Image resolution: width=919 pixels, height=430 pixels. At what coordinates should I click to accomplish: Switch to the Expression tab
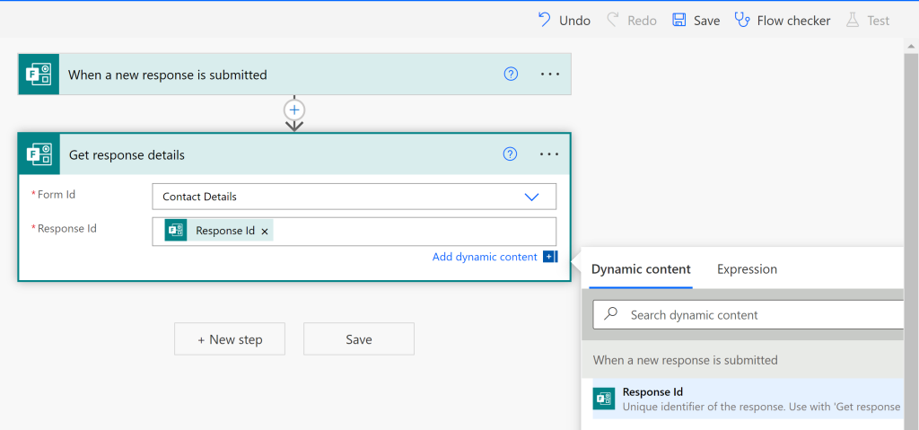(748, 269)
